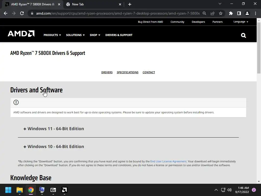Click Buy Direct From AMD link

[150, 22]
